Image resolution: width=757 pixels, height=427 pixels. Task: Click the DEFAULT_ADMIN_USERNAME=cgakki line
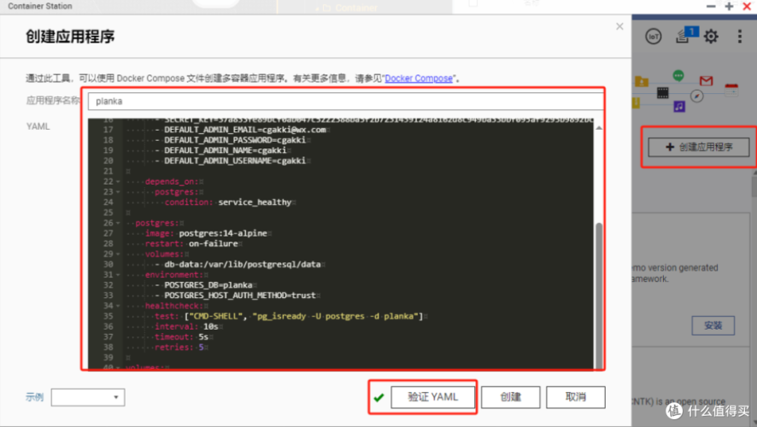point(235,161)
